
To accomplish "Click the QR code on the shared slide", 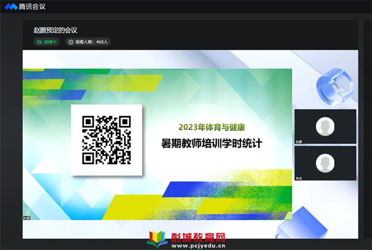I will [107, 140].
